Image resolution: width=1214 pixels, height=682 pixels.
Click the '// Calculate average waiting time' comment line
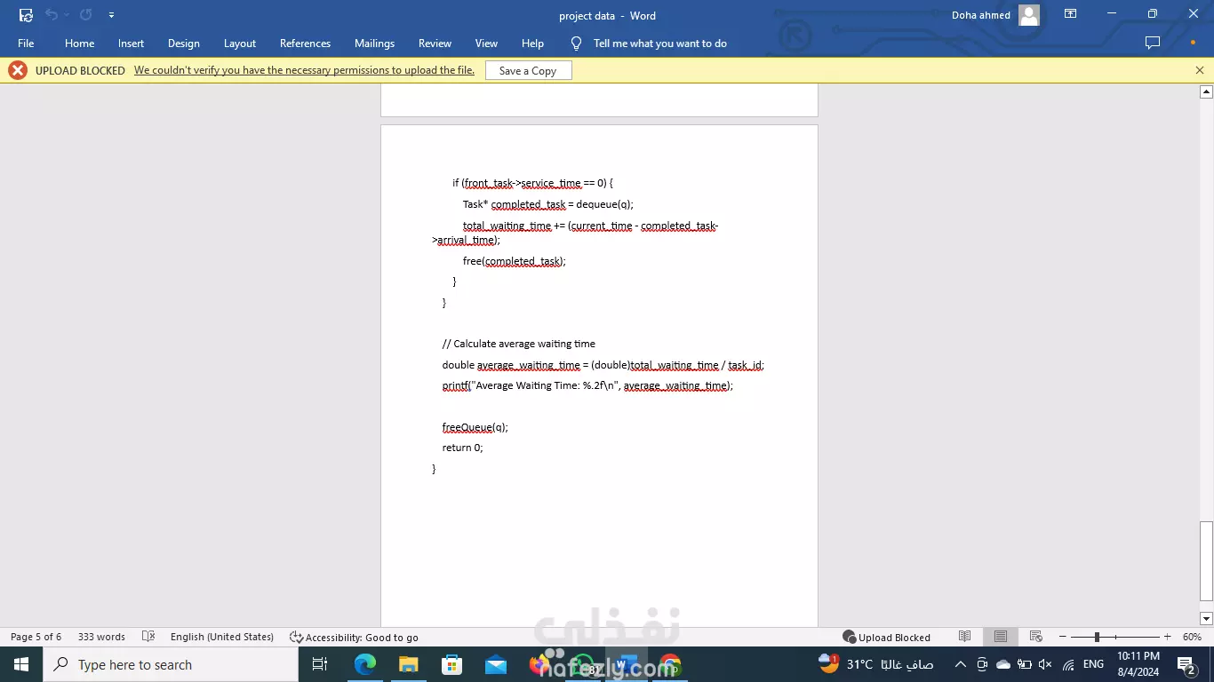pyautogui.click(x=518, y=344)
